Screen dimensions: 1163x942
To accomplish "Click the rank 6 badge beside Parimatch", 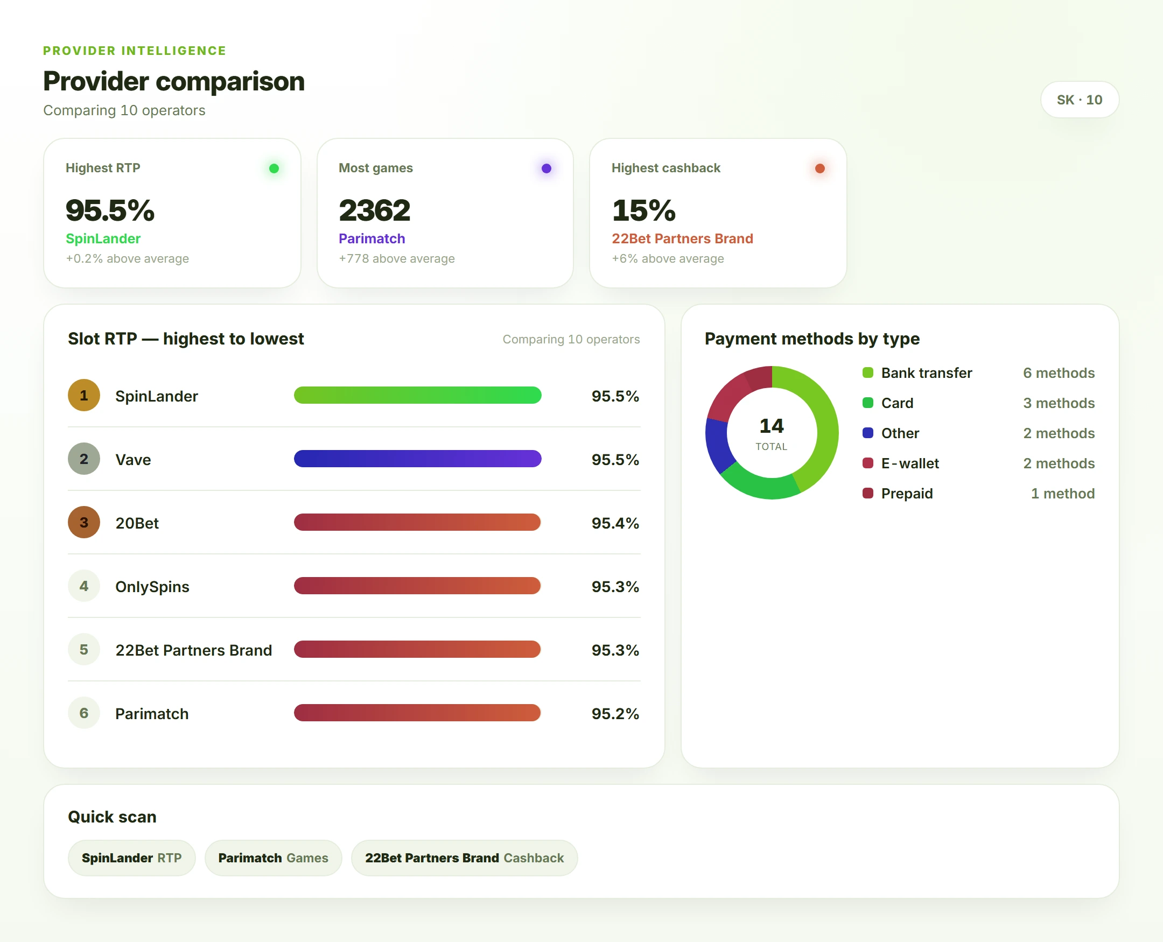I will [84, 713].
